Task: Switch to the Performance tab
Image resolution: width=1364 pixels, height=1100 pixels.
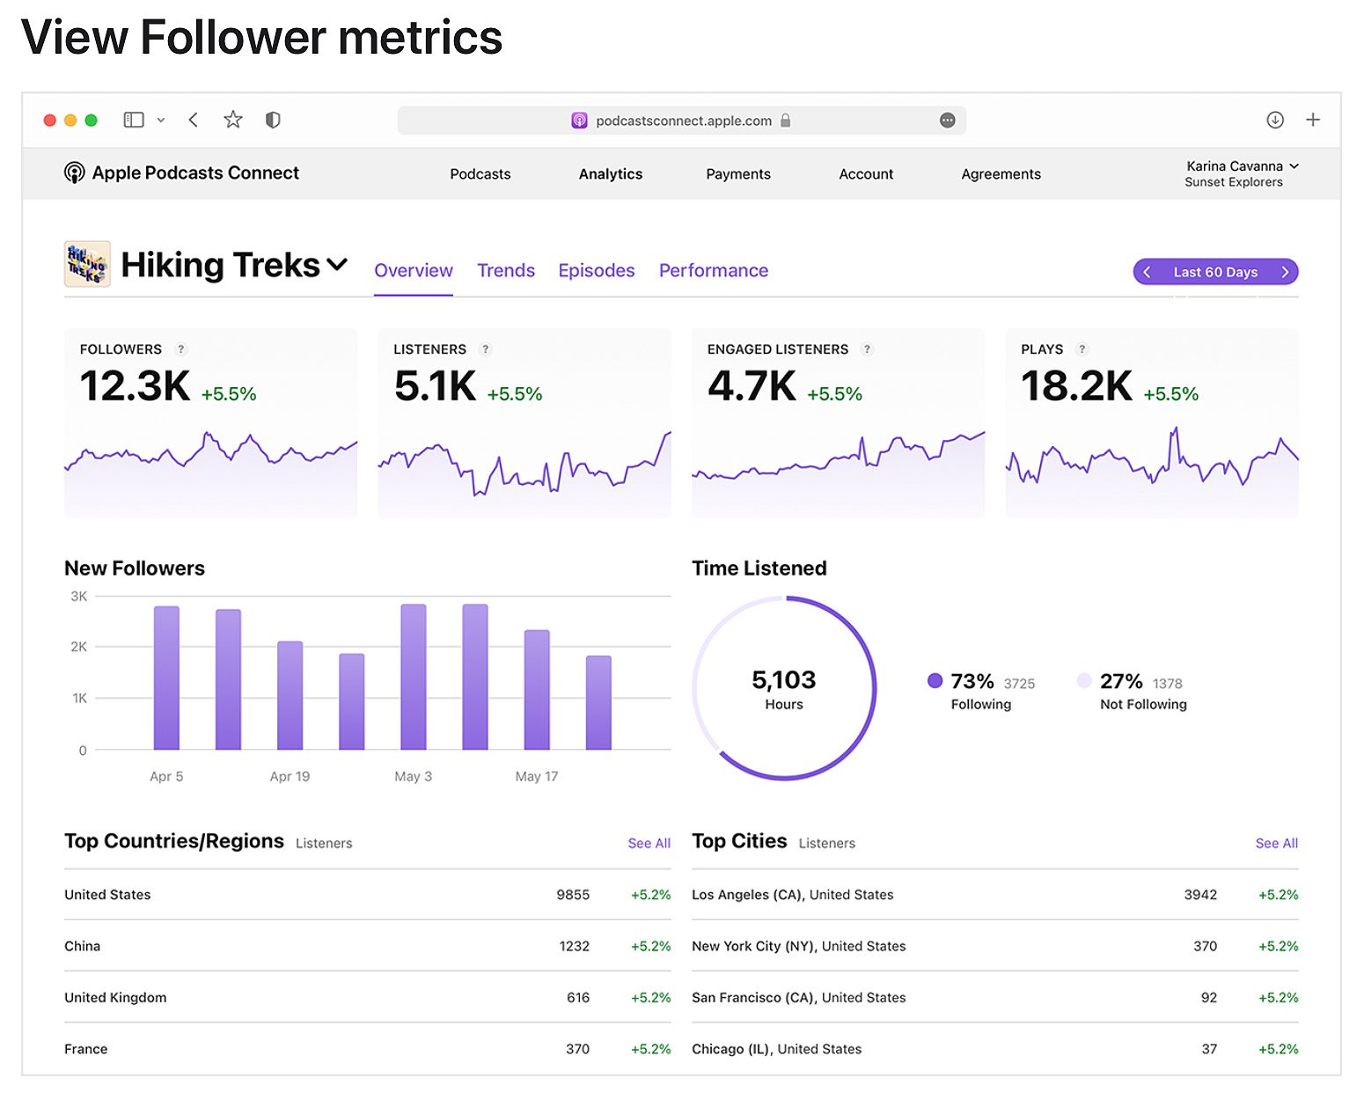Action: point(713,271)
